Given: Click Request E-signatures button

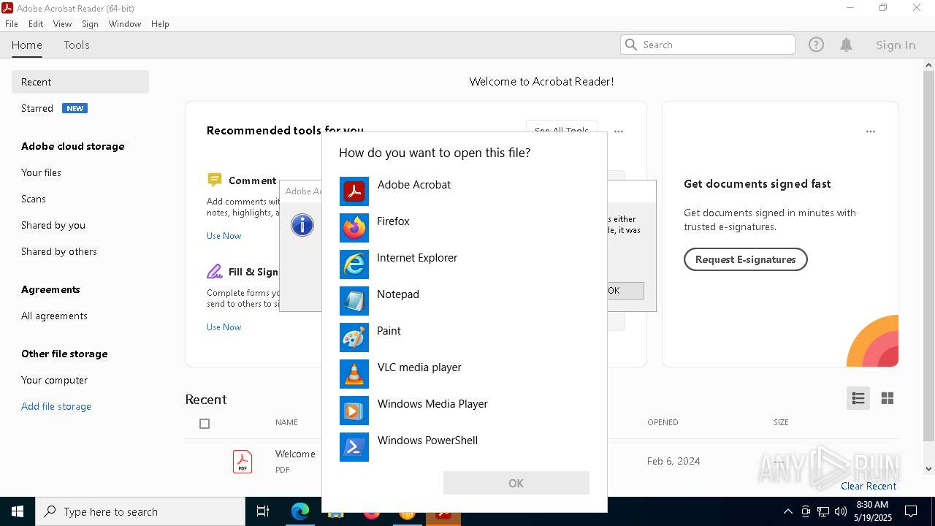Looking at the screenshot, I should click(746, 259).
